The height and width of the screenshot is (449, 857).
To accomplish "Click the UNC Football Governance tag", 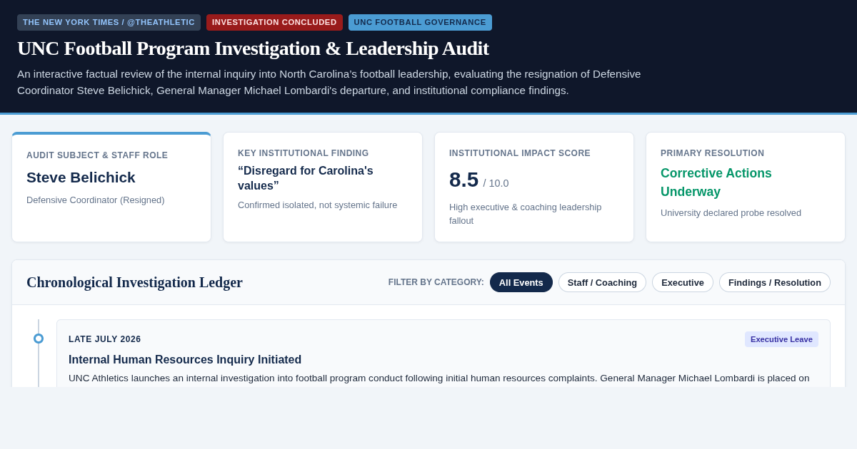I will [420, 22].
